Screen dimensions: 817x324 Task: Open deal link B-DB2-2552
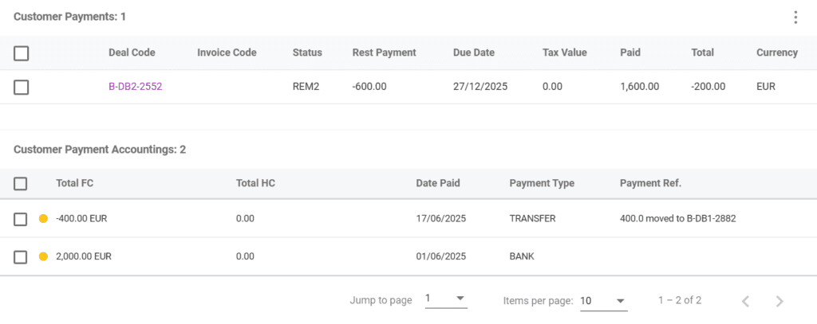(x=135, y=87)
